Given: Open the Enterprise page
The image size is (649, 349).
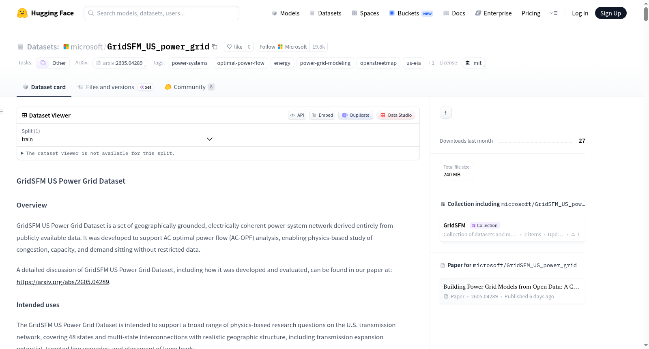Looking at the screenshot, I should (x=494, y=13).
